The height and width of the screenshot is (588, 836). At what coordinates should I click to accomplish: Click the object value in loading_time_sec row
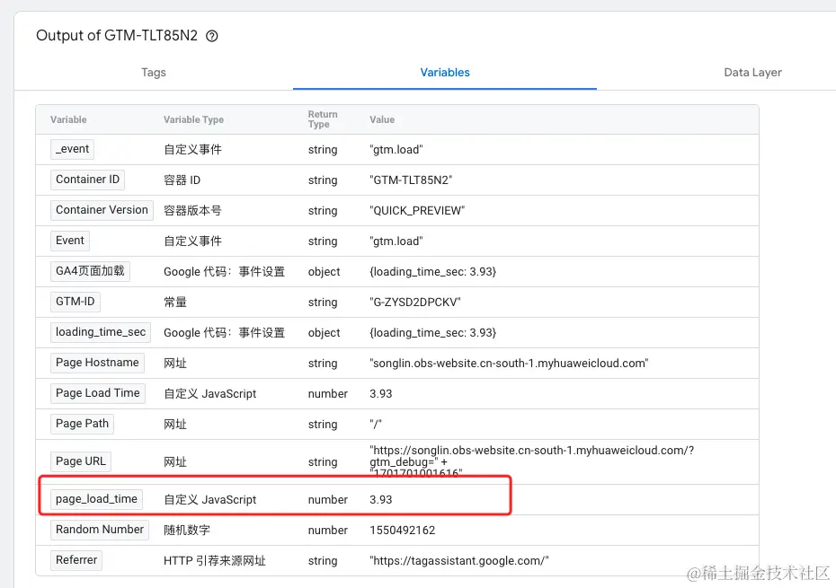point(432,333)
